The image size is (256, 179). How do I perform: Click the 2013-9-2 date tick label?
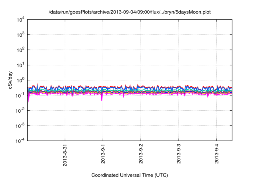pyautogui.click(x=141, y=153)
